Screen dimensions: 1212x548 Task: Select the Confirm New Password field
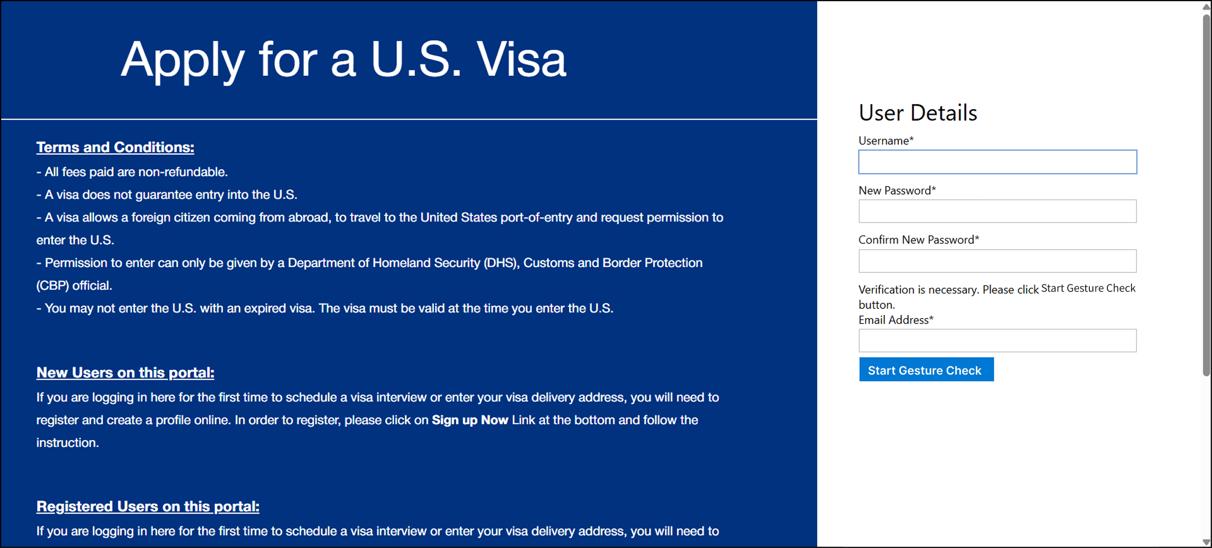pyautogui.click(x=997, y=261)
